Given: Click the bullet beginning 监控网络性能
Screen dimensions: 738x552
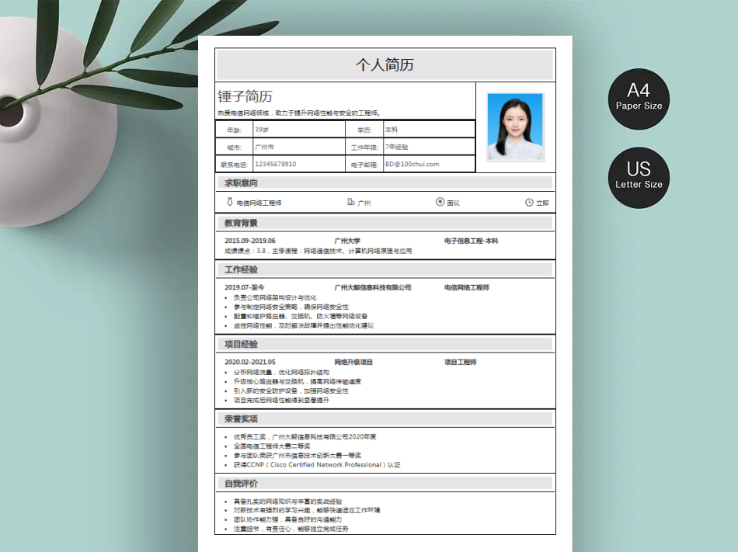Looking at the screenshot, I should click(304, 325).
